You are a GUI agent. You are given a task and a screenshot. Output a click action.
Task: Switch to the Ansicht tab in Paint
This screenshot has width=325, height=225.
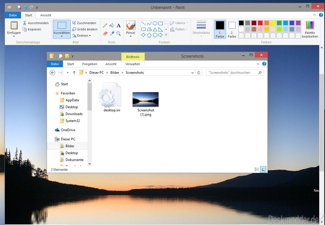pos(46,15)
